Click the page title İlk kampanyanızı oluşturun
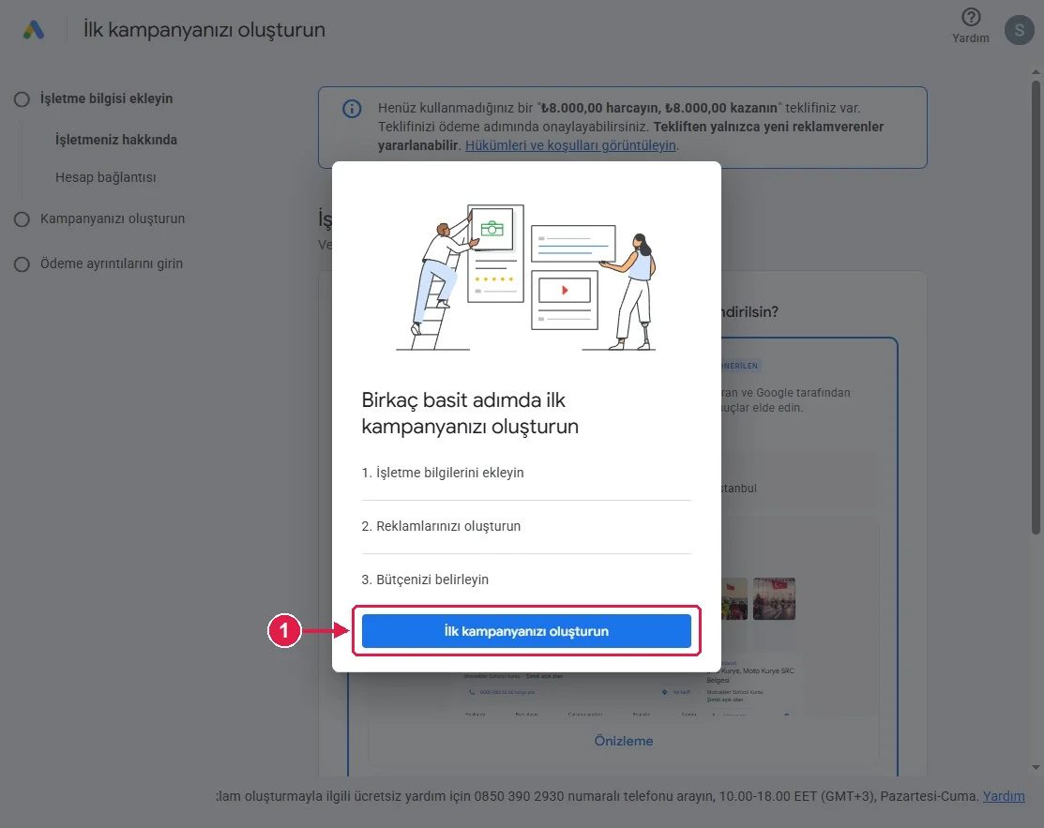The height and width of the screenshot is (828, 1044). 204,30
